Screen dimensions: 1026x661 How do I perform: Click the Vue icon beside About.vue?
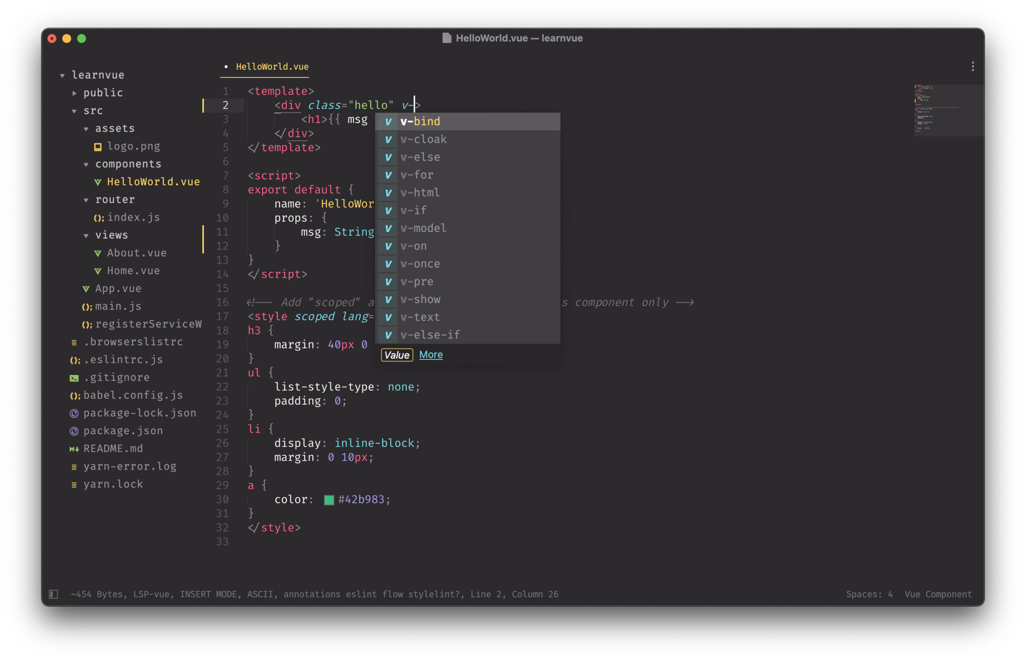click(98, 253)
